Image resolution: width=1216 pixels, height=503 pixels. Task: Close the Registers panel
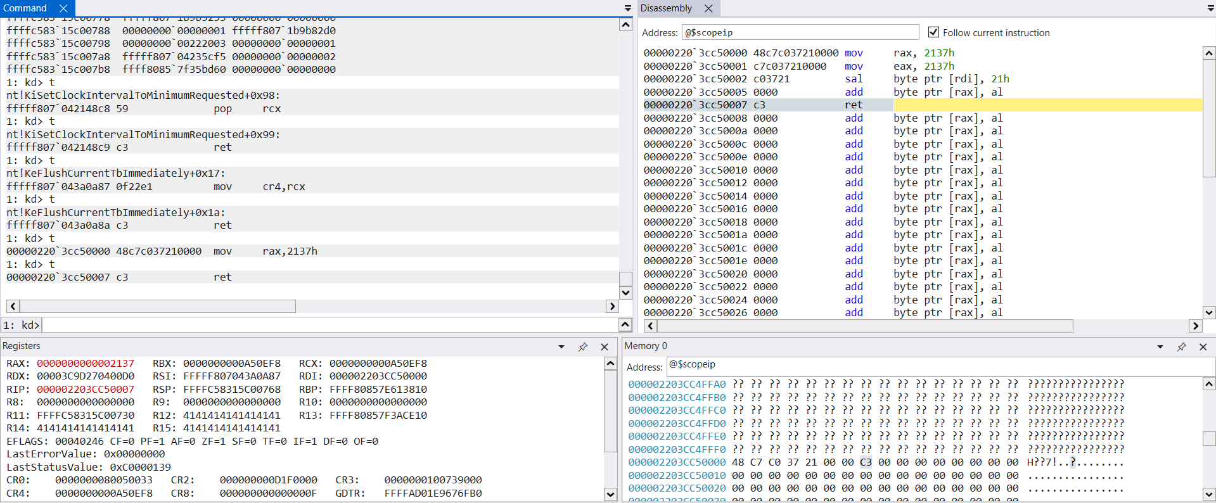(604, 347)
